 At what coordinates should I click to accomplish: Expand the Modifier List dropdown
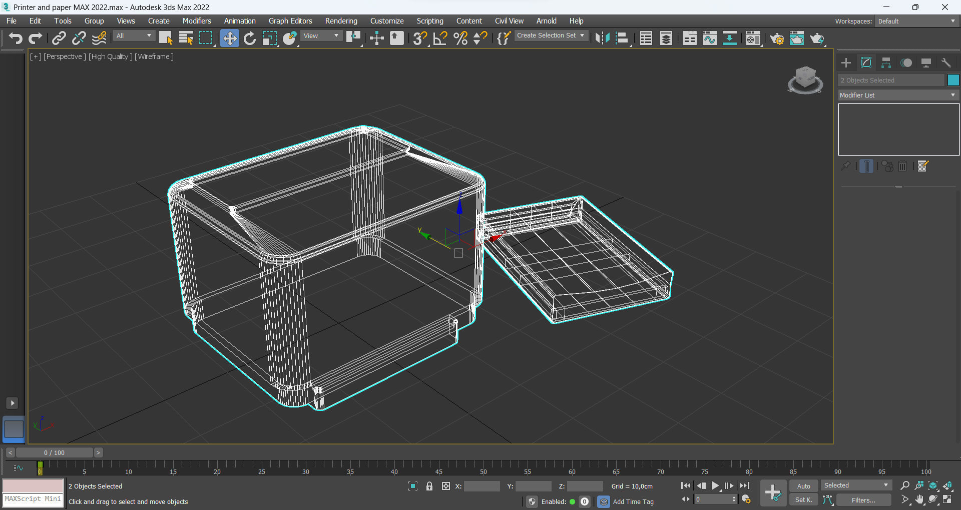click(x=898, y=95)
